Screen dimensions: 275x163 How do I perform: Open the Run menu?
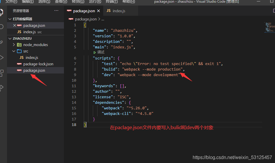(x=95, y=2)
